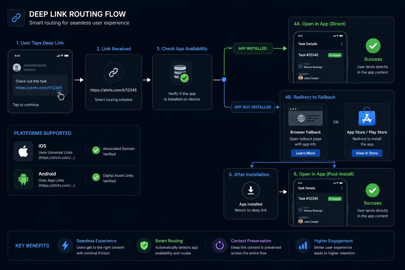
Task: Click the View in Store button
Action: 367,153
